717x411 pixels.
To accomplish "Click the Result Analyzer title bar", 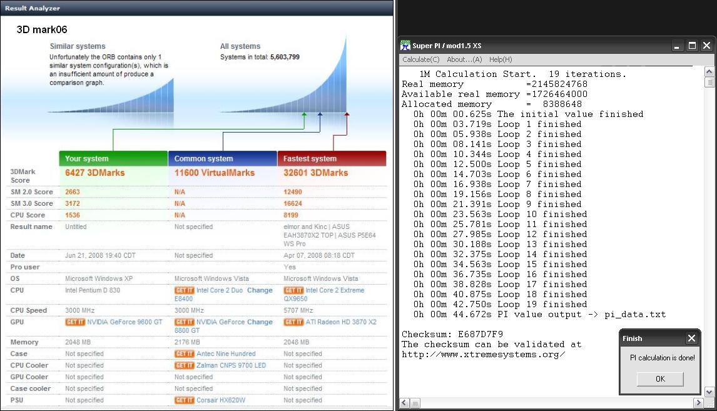I will (x=196, y=8).
